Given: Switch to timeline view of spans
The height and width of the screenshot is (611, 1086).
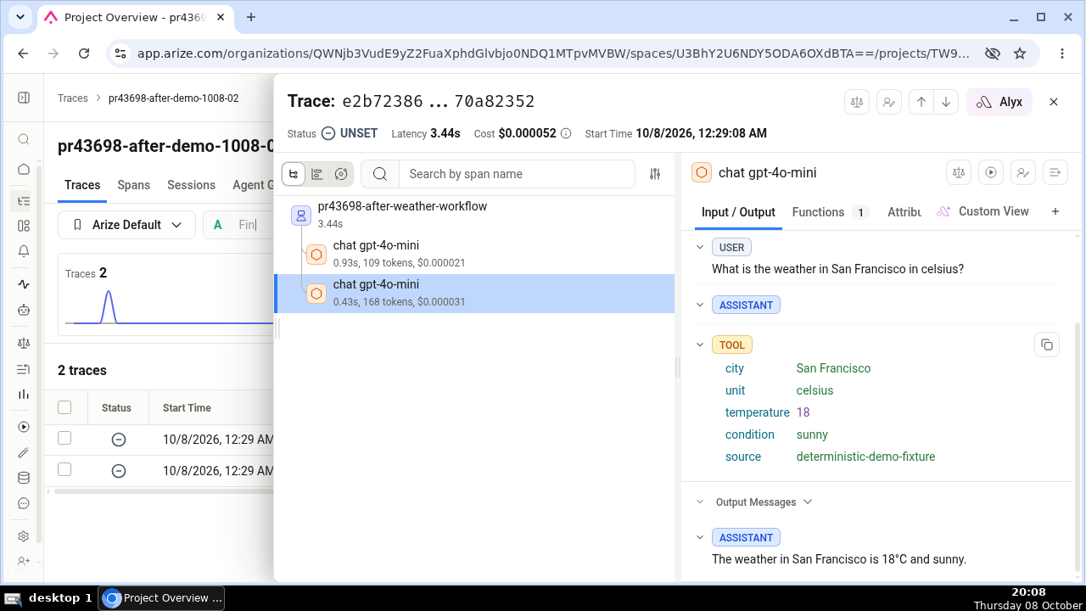Looking at the screenshot, I should [317, 174].
